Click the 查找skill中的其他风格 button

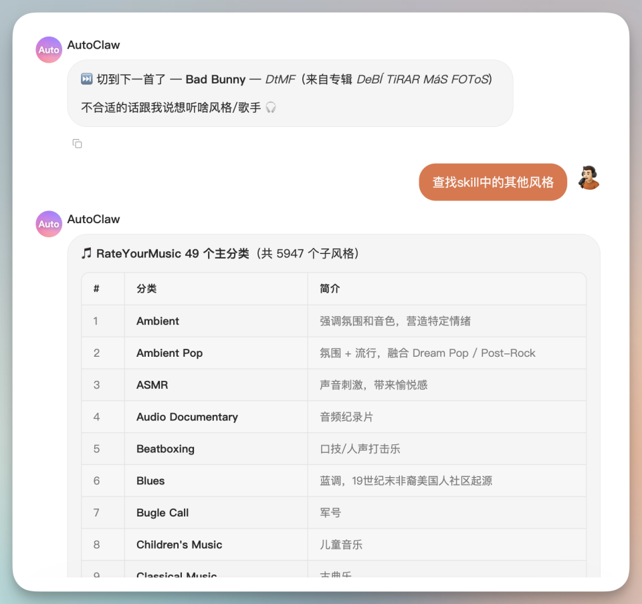point(493,182)
